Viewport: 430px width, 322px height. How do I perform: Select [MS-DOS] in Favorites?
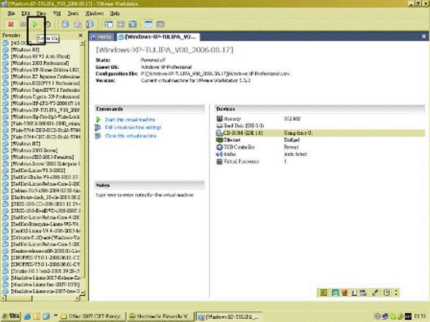[20, 43]
